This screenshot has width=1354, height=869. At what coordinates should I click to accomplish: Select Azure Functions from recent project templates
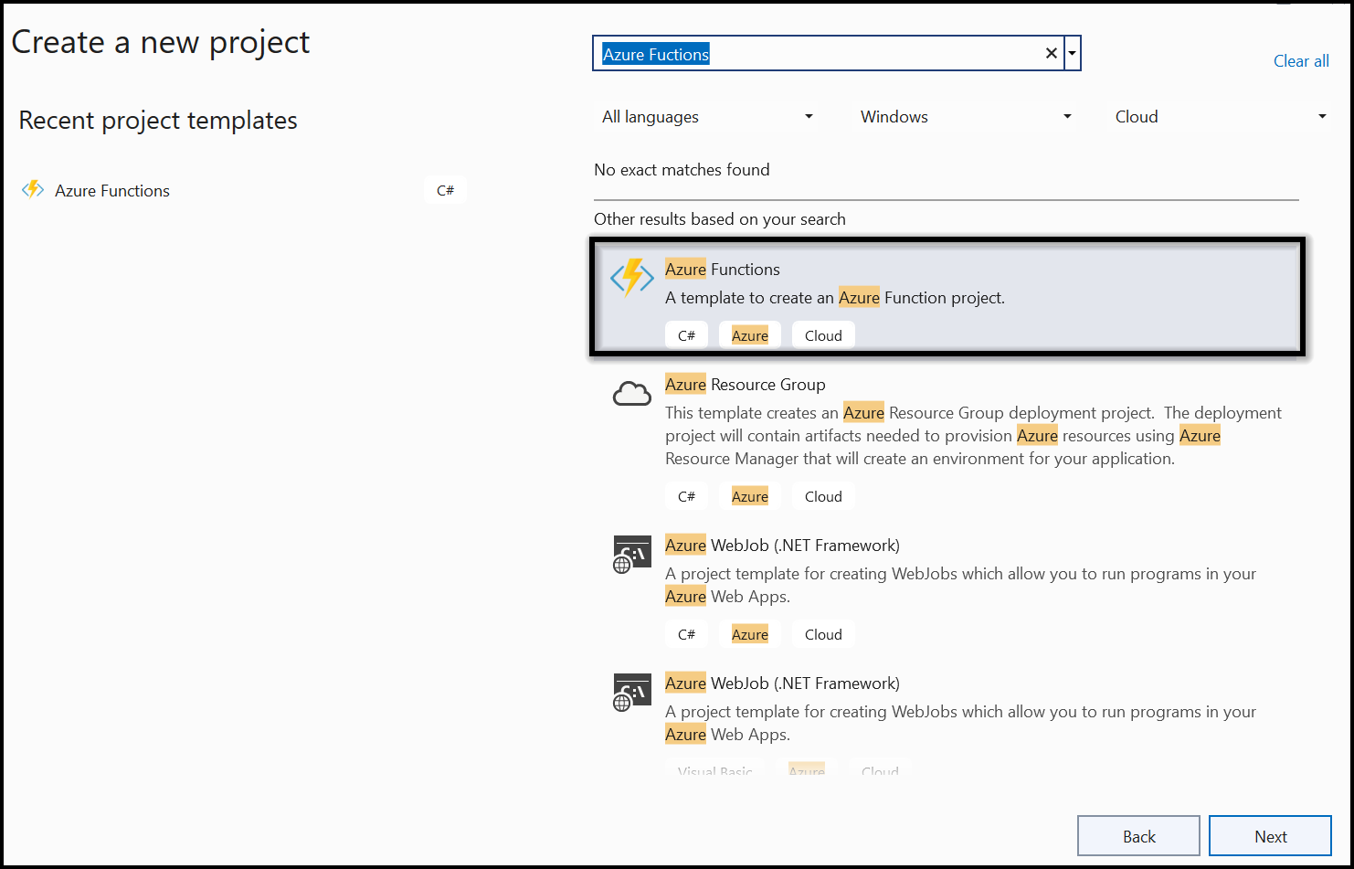click(111, 190)
